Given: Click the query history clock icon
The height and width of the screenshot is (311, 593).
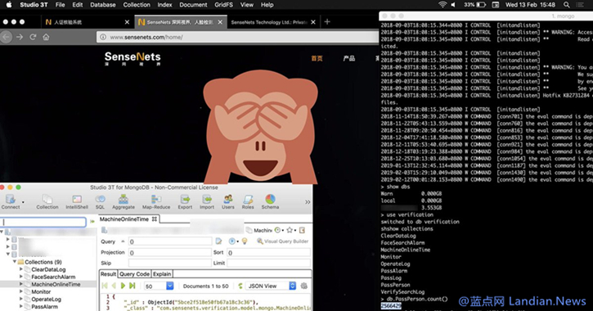Looking at the screenshot, I should [277, 230].
